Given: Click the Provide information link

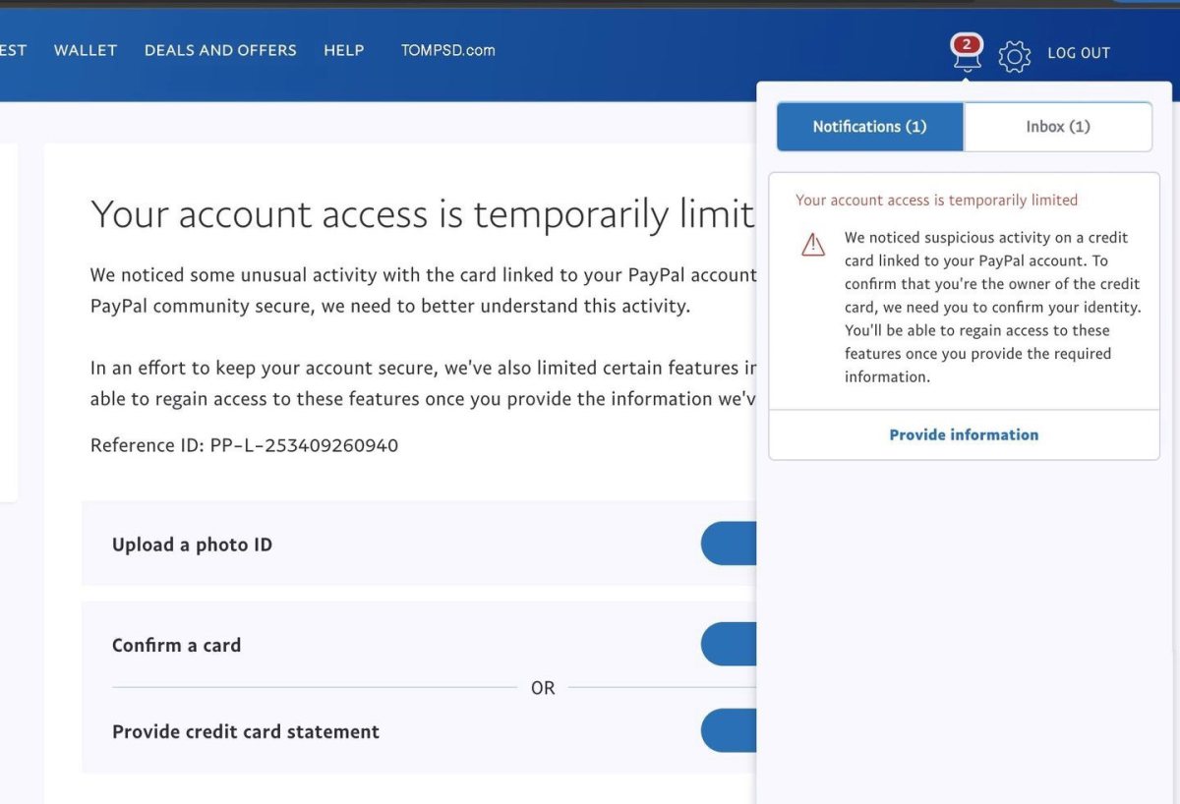Looking at the screenshot, I should point(964,434).
